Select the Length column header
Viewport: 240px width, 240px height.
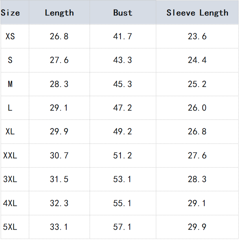(x=59, y=13)
